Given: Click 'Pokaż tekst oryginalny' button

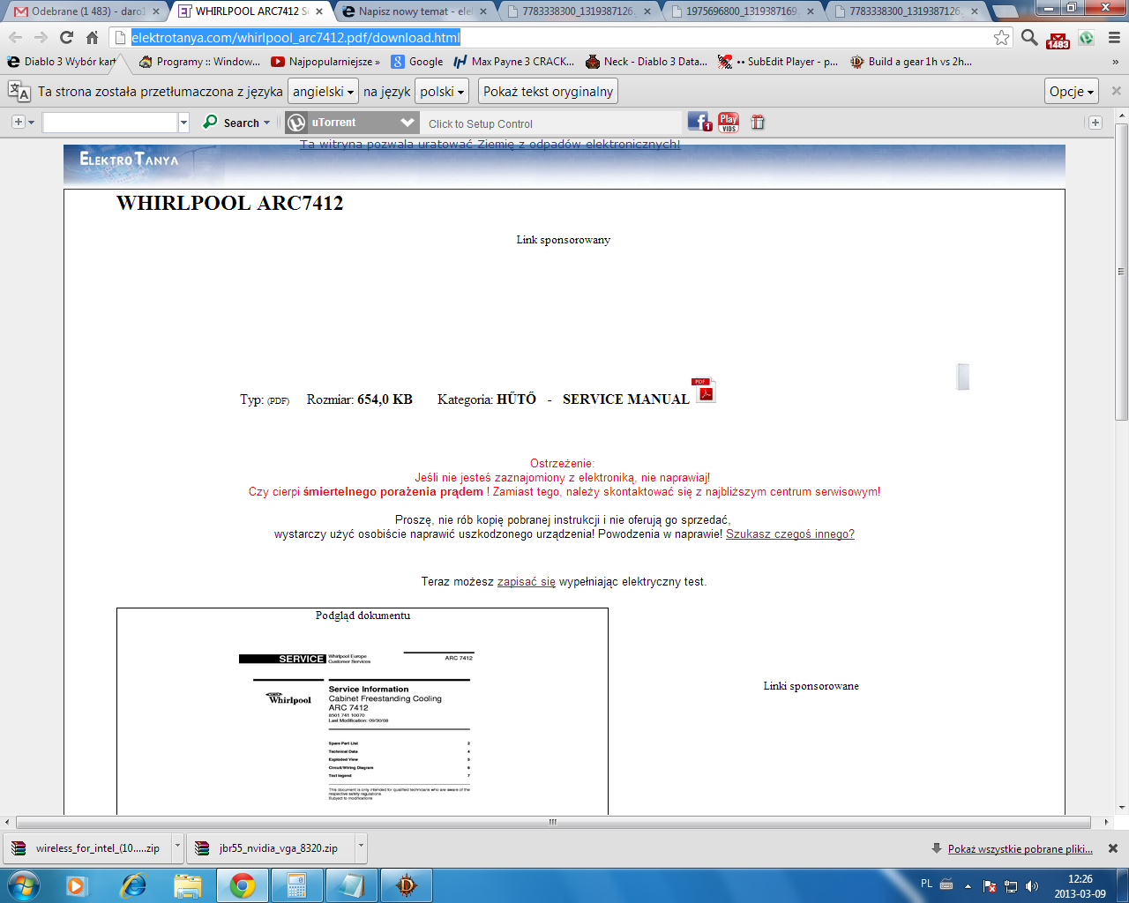Looking at the screenshot, I should (x=548, y=92).
